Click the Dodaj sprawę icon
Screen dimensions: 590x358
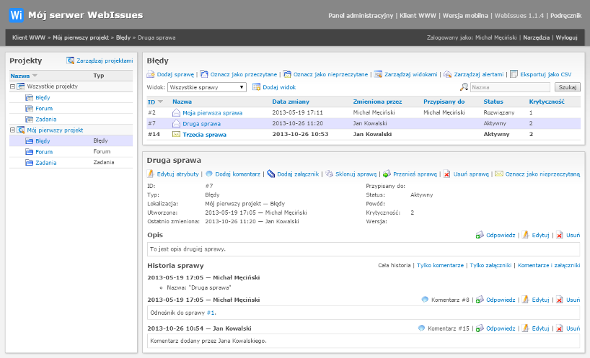pyautogui.click(x=151, y=74)
